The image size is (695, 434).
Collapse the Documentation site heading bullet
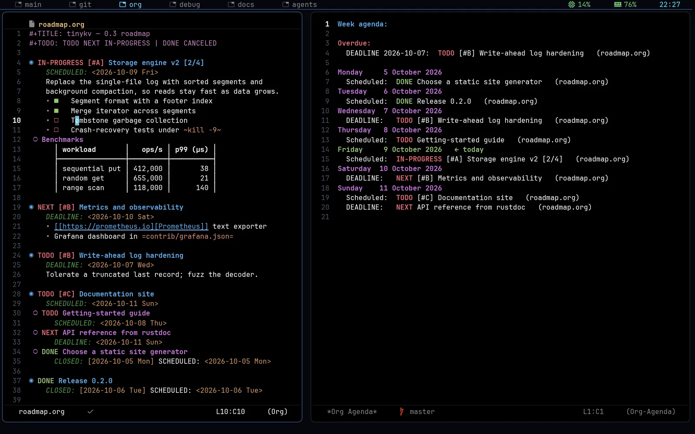click(x=31, y=294)
